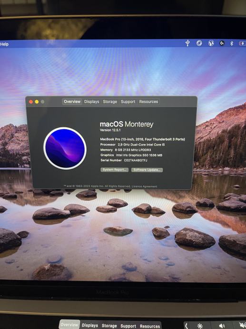Select the Overview tab in the window
This screenshot has width=246, height=329.
(x=72, y=102)
